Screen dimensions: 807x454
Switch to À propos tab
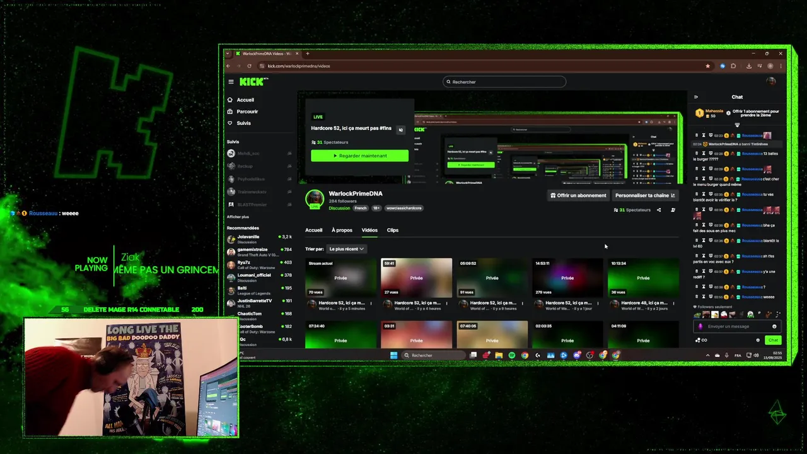click(342, 230)
